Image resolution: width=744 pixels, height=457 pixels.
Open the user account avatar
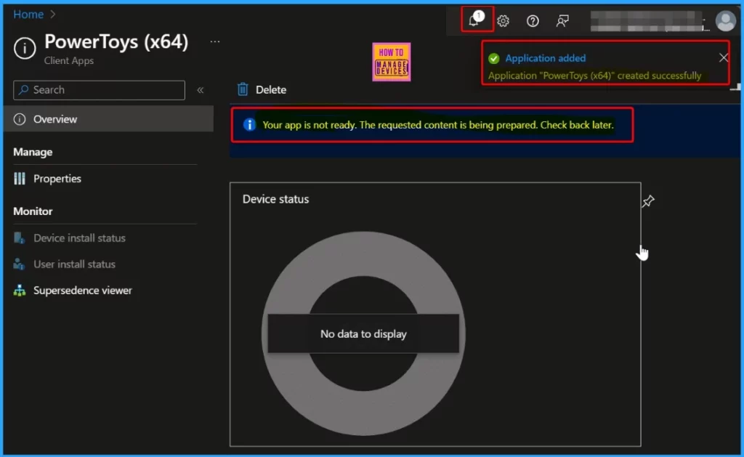[725, 21]
